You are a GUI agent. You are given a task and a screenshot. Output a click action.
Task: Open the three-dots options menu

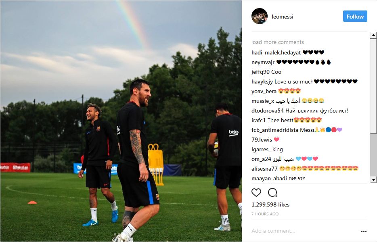pyautogui.click(x=364, y=231)
